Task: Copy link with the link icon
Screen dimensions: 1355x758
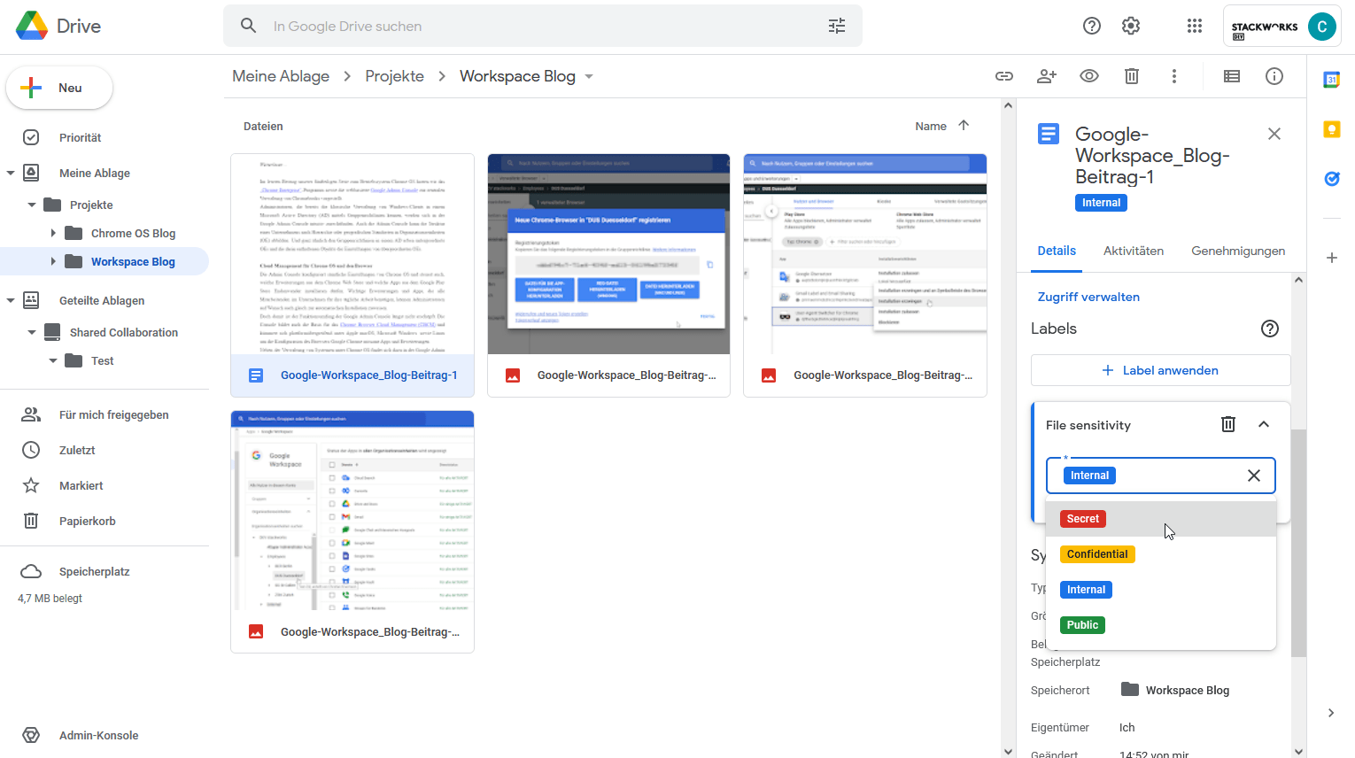Action: (1004, 76)
